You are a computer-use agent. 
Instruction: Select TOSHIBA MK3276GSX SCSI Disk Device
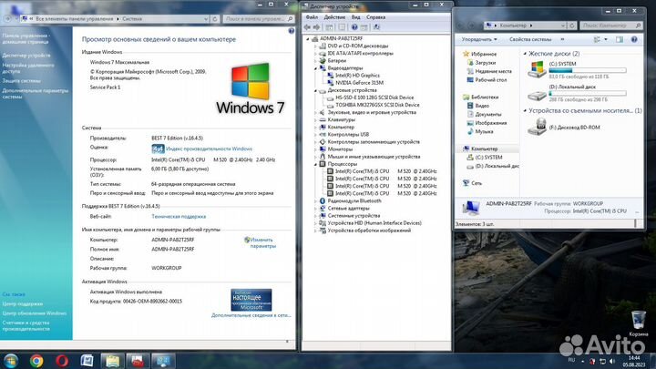pos(377,105)
